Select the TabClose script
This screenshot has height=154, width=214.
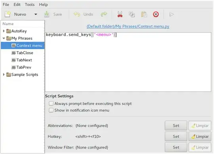(23, 53)
